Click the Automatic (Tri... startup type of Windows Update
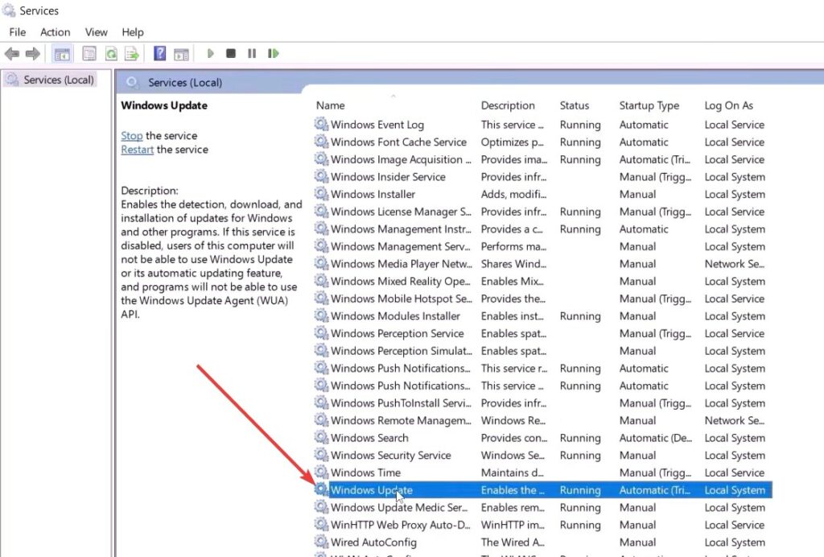This screenshot has width=824, height=557. pyautogui.click(x=655, y=490)
